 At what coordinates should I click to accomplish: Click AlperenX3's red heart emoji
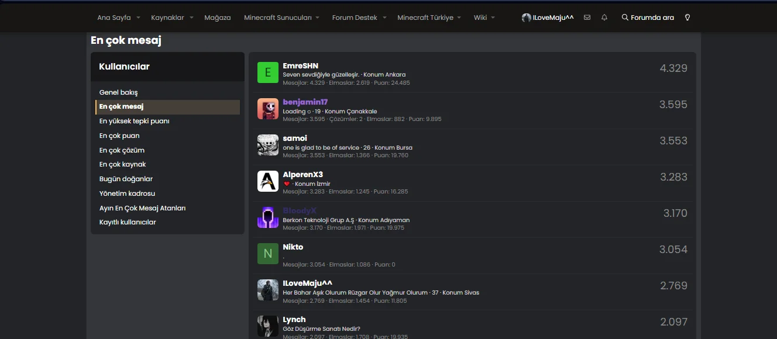click(x=287, y=184)
